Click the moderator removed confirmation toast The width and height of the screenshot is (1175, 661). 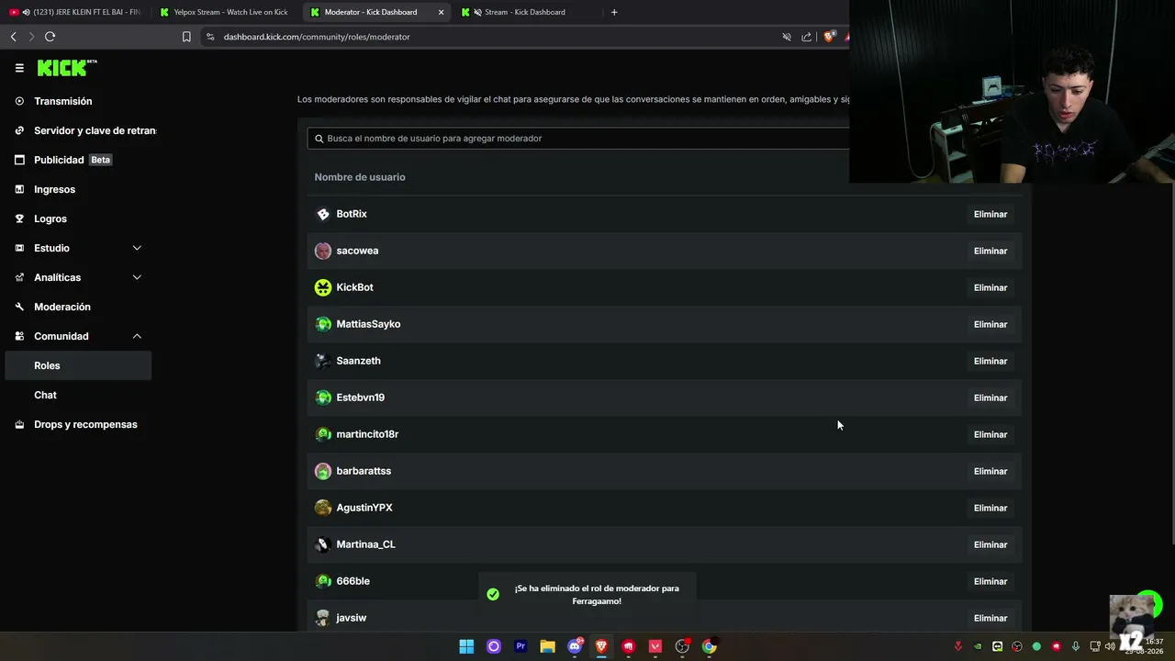tap(587, 595)
